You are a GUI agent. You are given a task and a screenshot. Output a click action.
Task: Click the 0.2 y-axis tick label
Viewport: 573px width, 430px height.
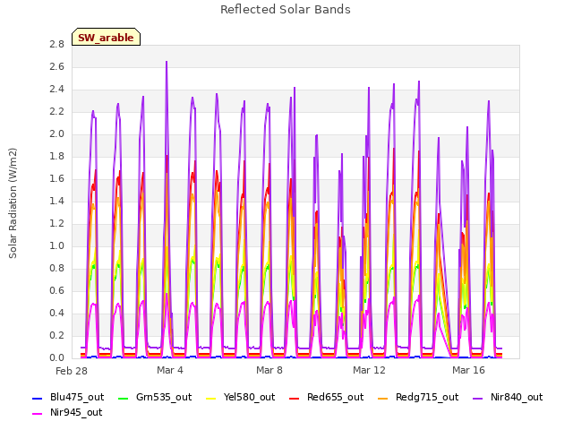56,335
